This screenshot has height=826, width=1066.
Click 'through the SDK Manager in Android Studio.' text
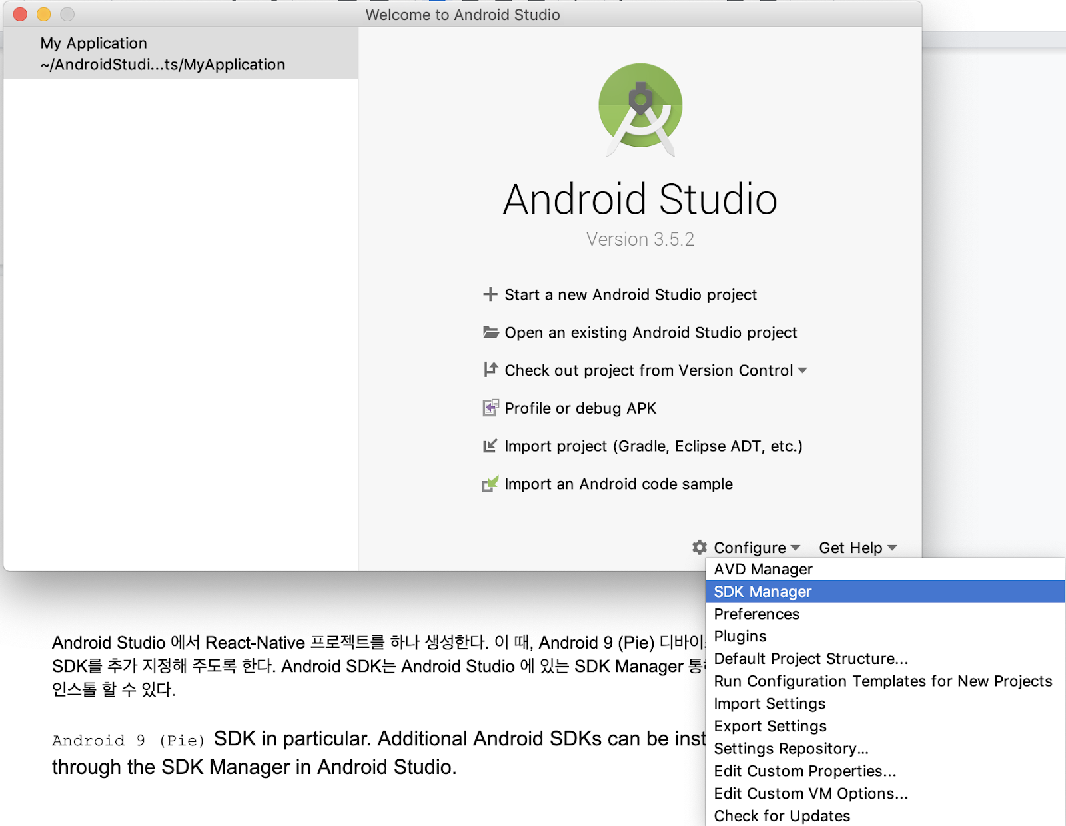(x=255, y=767)
